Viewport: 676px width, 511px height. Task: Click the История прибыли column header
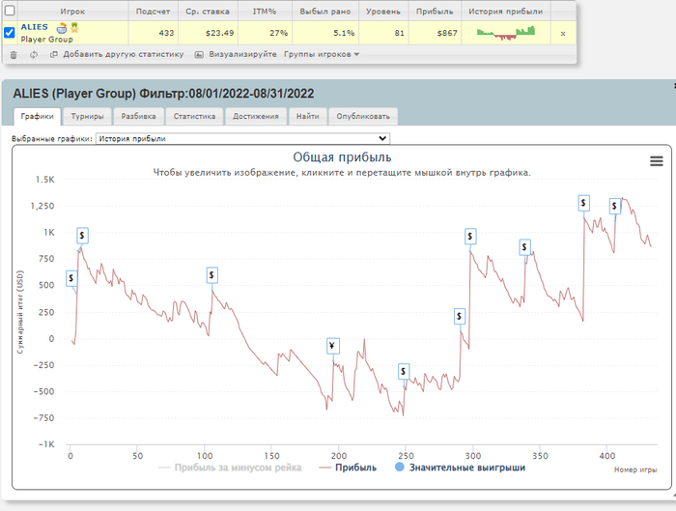tap(506, 12)
